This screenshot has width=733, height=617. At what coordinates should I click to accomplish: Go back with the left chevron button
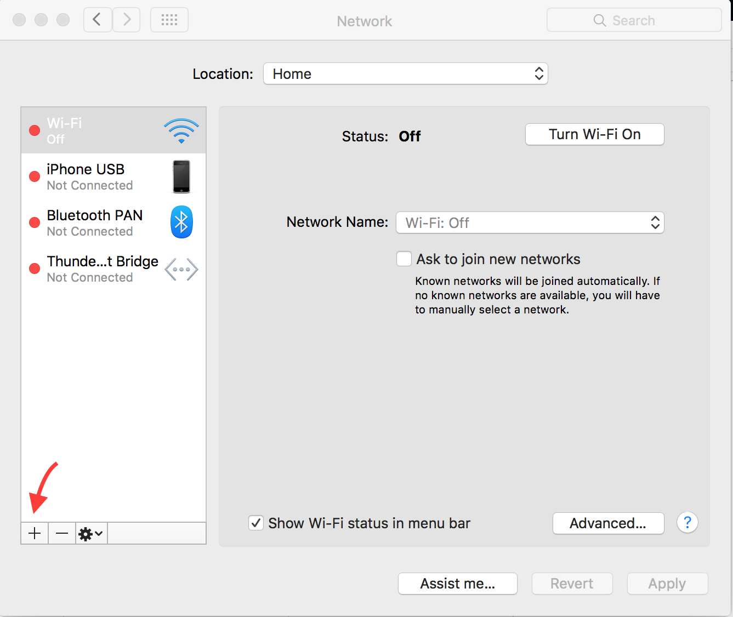(98, 20)
